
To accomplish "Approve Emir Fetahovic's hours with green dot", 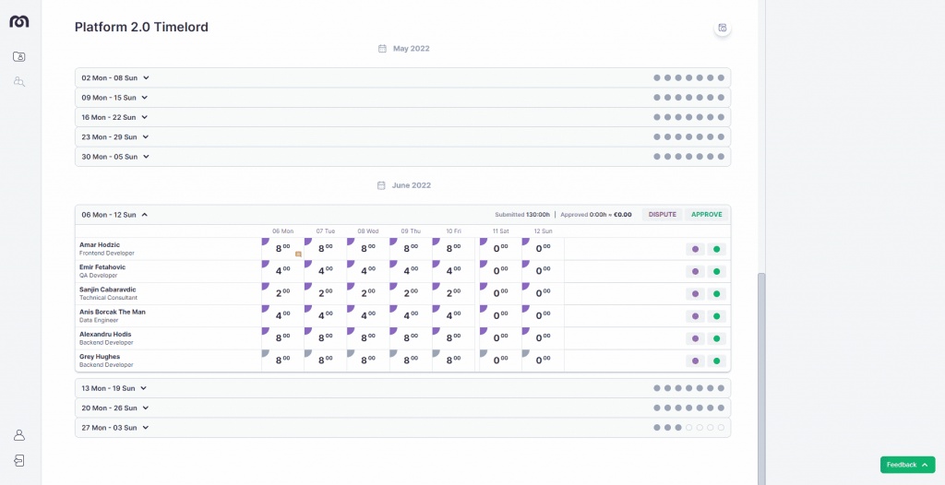I will (x=716, y=272).
